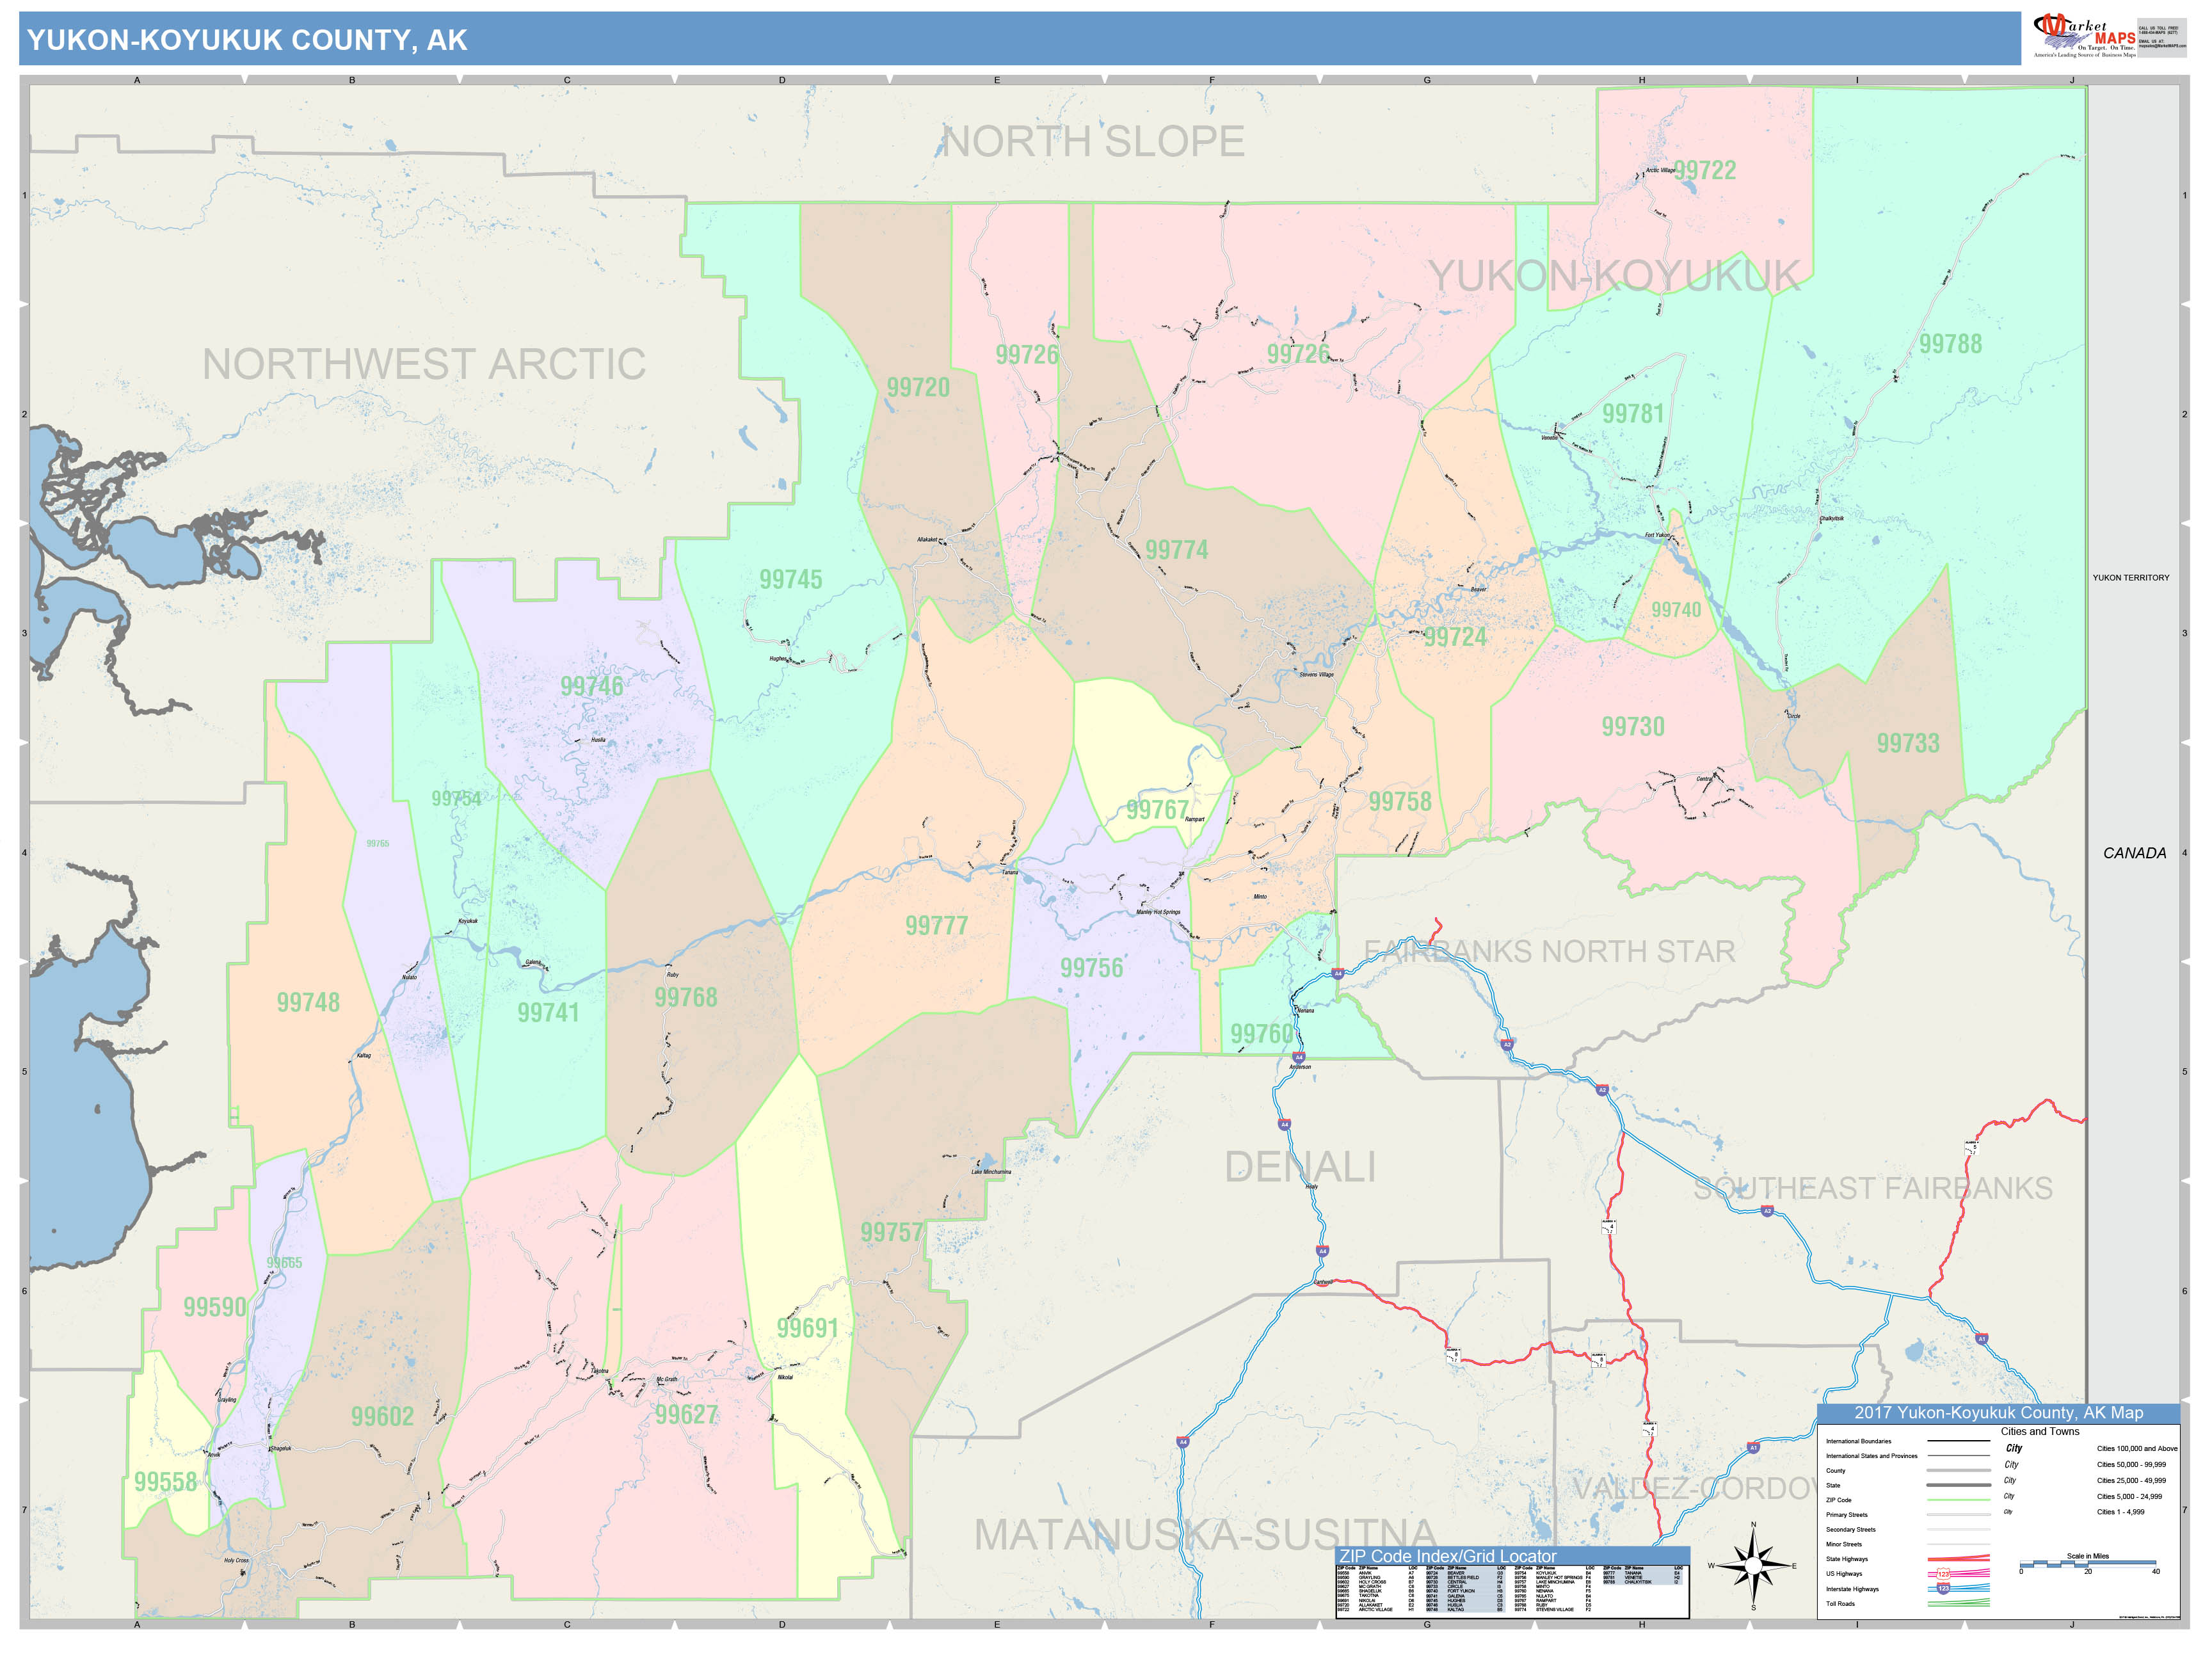The height and width of the screenshot is (1659, 2212).
Task: Click the mapsales@MarketMAPS.com email link
Action: 2163,47
